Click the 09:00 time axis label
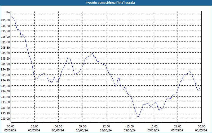 click(x=82, y=126)
